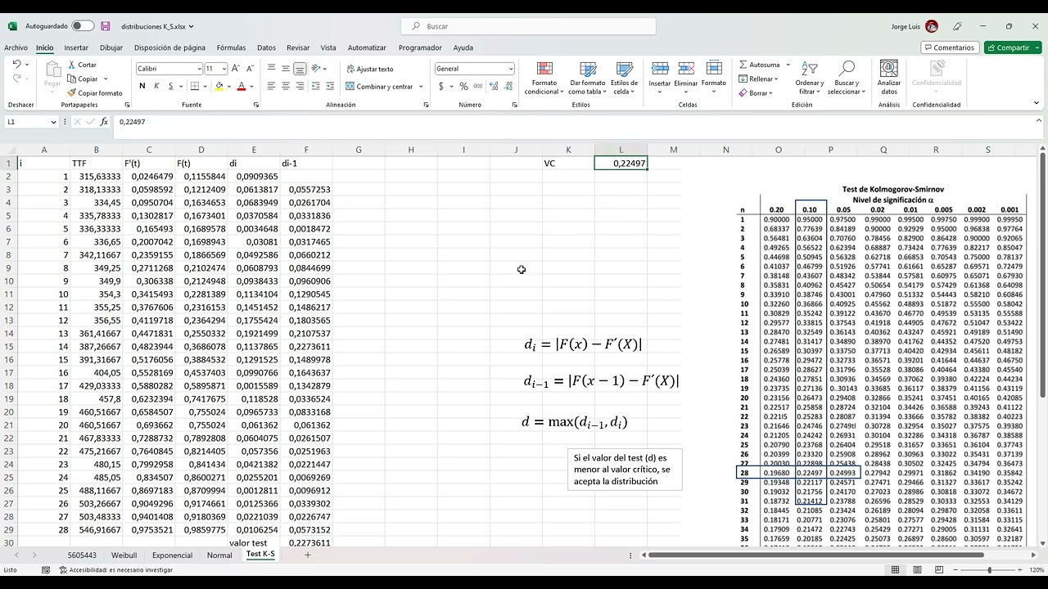This screenshot has width=1048, height=589.
Task: Toggle italic K formatting
Action: 156,86
